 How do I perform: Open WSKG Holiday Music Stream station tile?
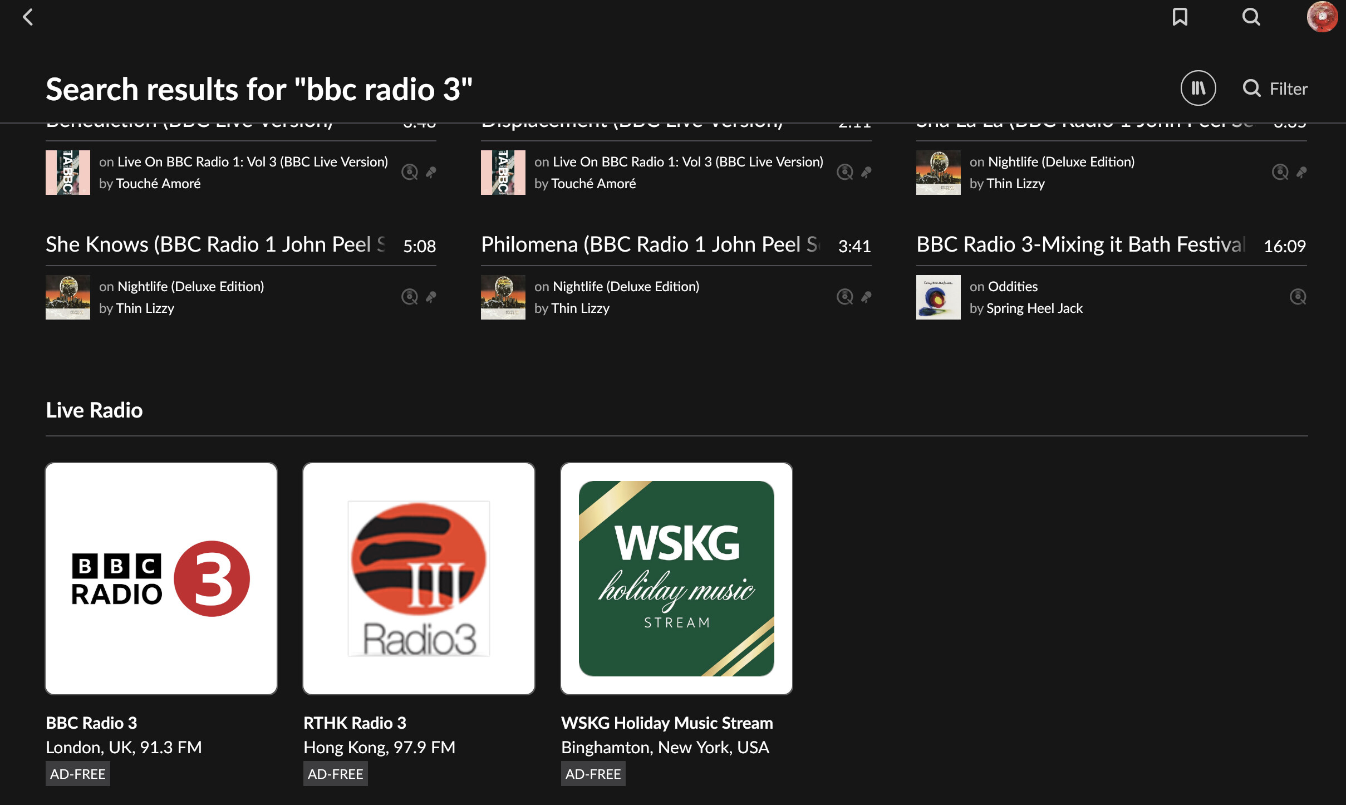coord(676,578)
